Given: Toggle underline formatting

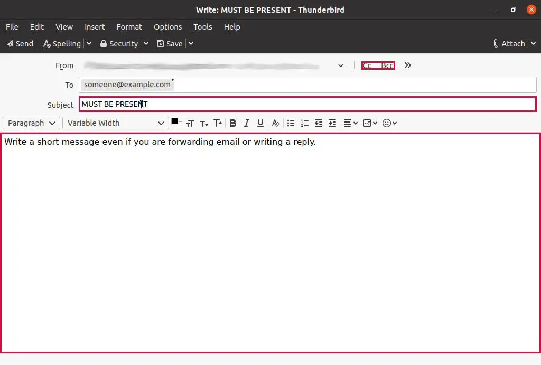Looking at the screenshot, I should pyautogui.click(x=260, y=123).
